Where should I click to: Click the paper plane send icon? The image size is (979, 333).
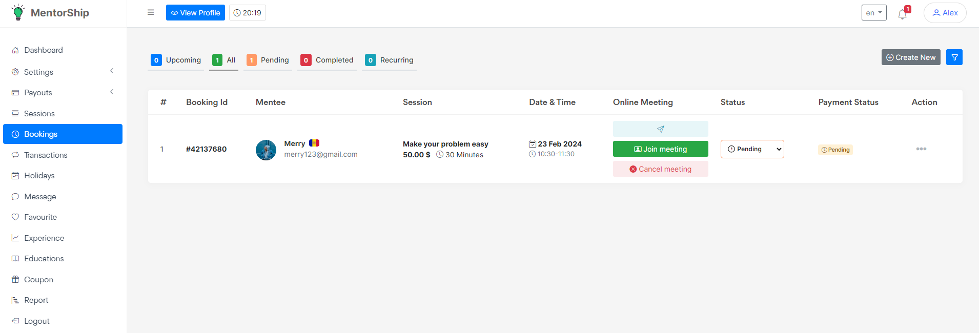point(660,129)
